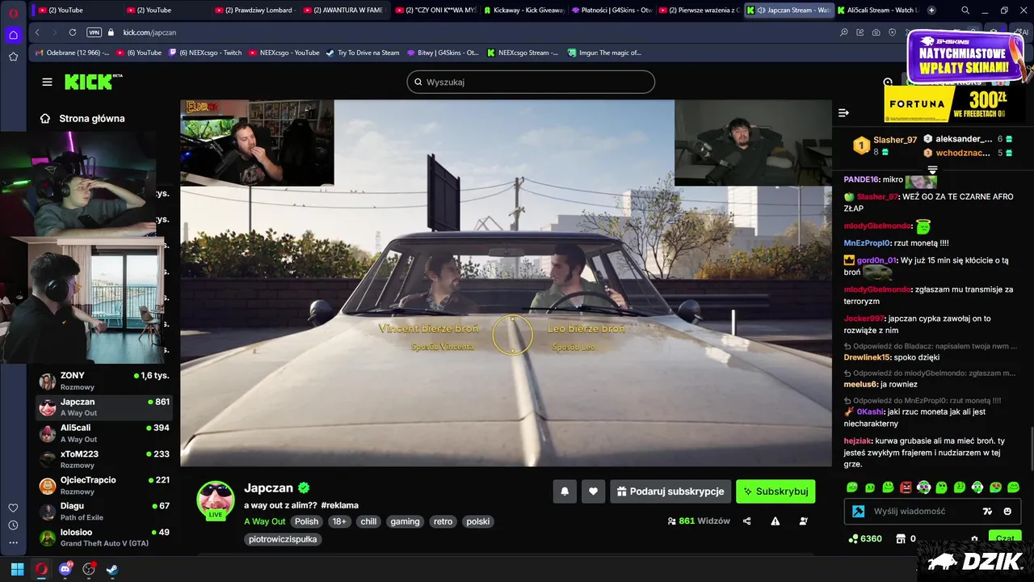Open chat settings gear icon
Screen dimensions: 1034x582
click(974, 539)
